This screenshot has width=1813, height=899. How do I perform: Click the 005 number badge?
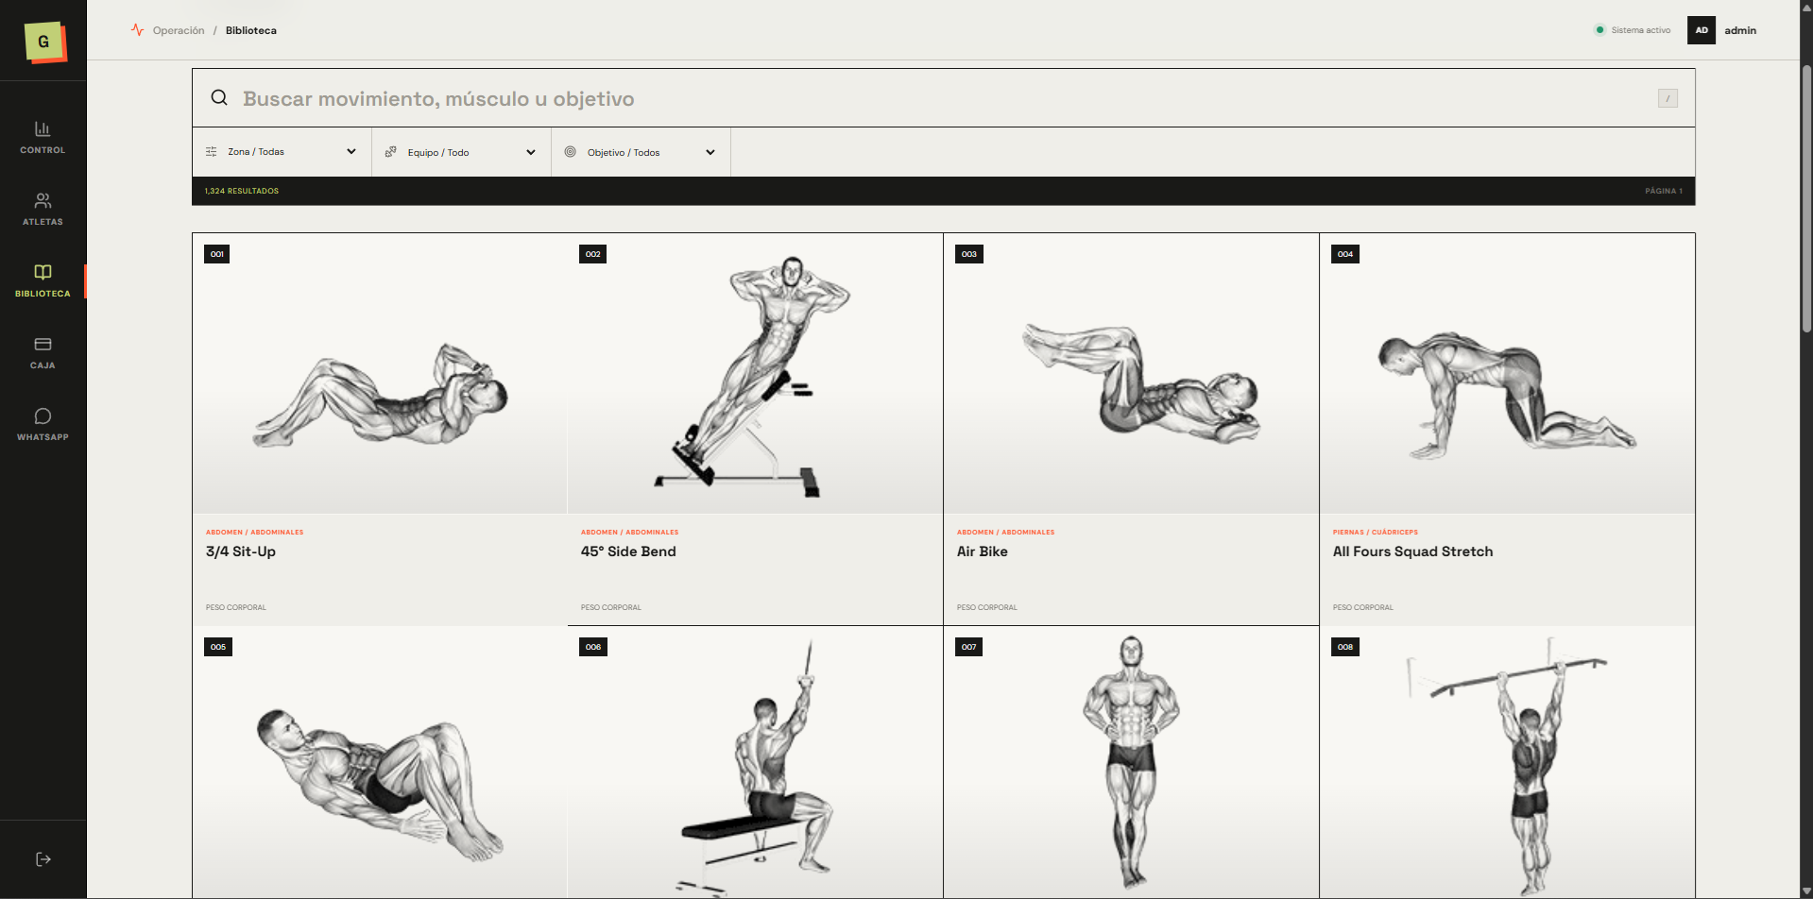(218, 647)
